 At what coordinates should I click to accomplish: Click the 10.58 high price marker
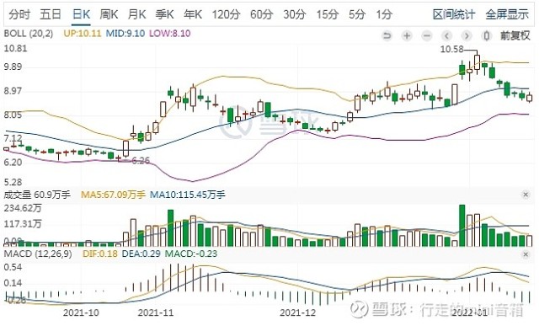(452, 49)
